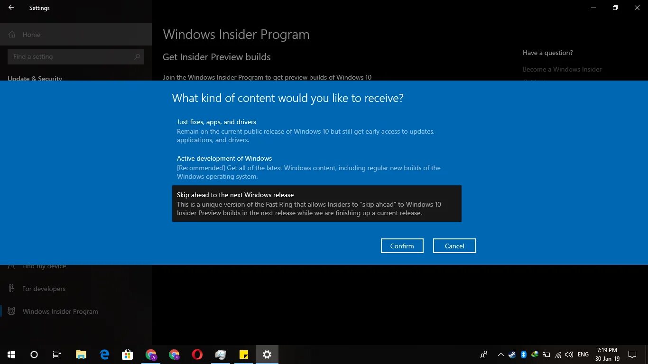Open the monitor app on the taskbar
648x364 pixels.
pos(221,355)
